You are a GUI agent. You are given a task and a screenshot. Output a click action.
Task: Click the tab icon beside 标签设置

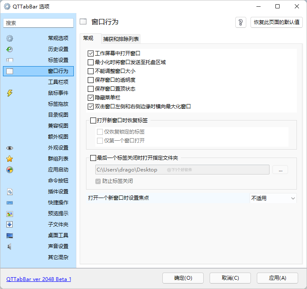pyautogui.click(x=10, y=60)
